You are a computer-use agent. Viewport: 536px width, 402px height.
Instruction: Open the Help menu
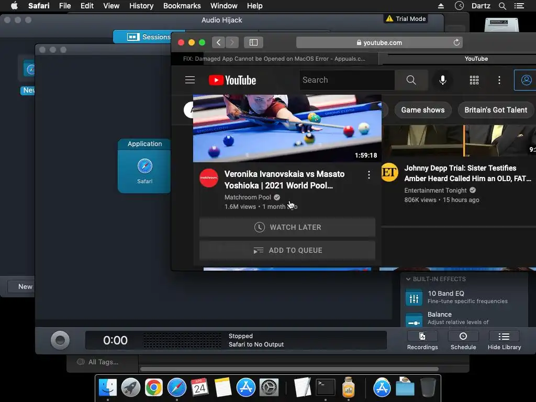255,6
